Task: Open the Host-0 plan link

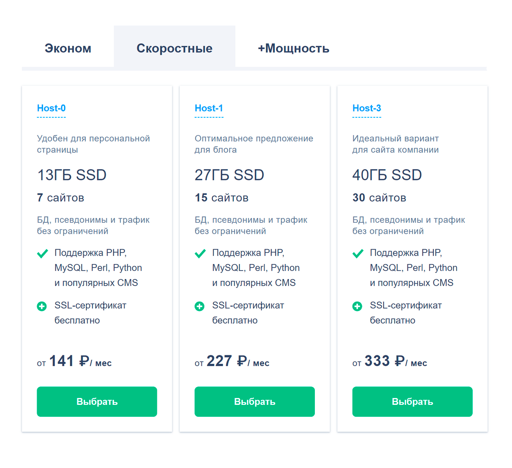Action: point(51,108)
